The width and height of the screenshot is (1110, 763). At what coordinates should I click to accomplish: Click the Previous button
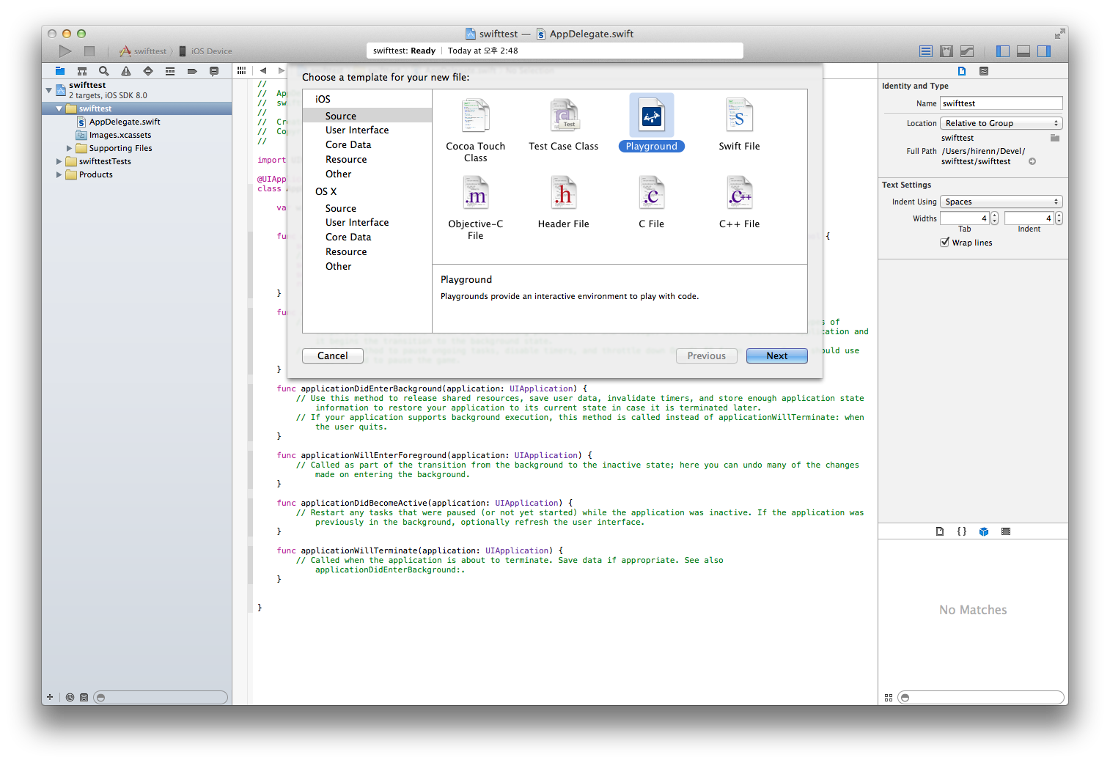[x=707, y=355]
